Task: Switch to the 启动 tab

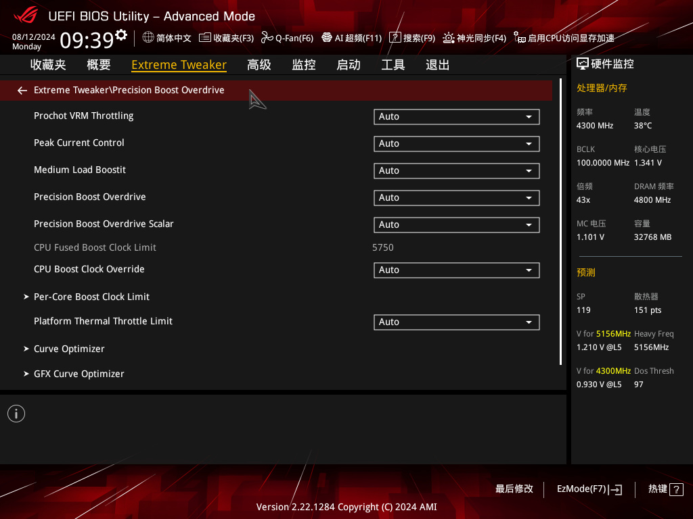Action: point(349,65)
